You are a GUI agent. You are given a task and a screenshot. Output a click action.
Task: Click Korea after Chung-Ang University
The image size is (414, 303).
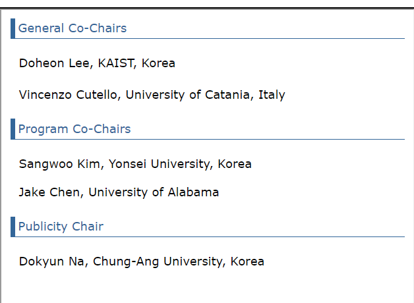click(x=247, y=262)
